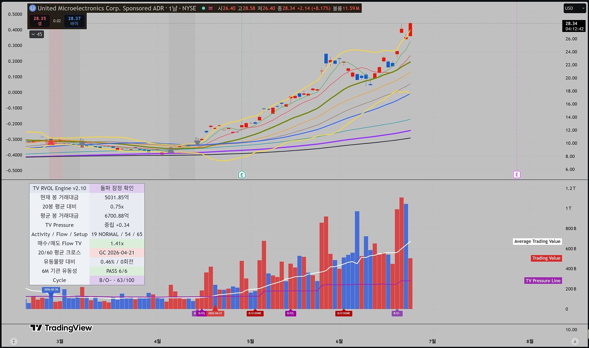The height and width of the screenshot is (348, 589).
Task: Open the USD currency dropdown
Action: click(575, 8)
